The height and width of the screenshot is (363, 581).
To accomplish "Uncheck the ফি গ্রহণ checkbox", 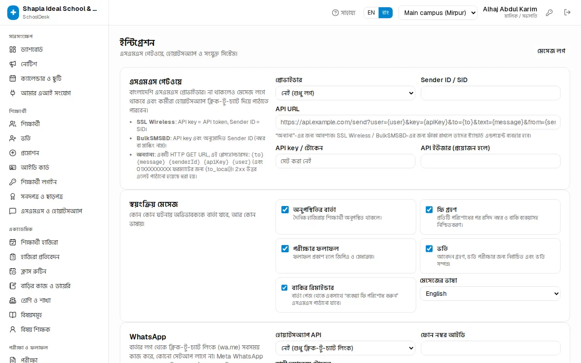I will pos(429,210).
